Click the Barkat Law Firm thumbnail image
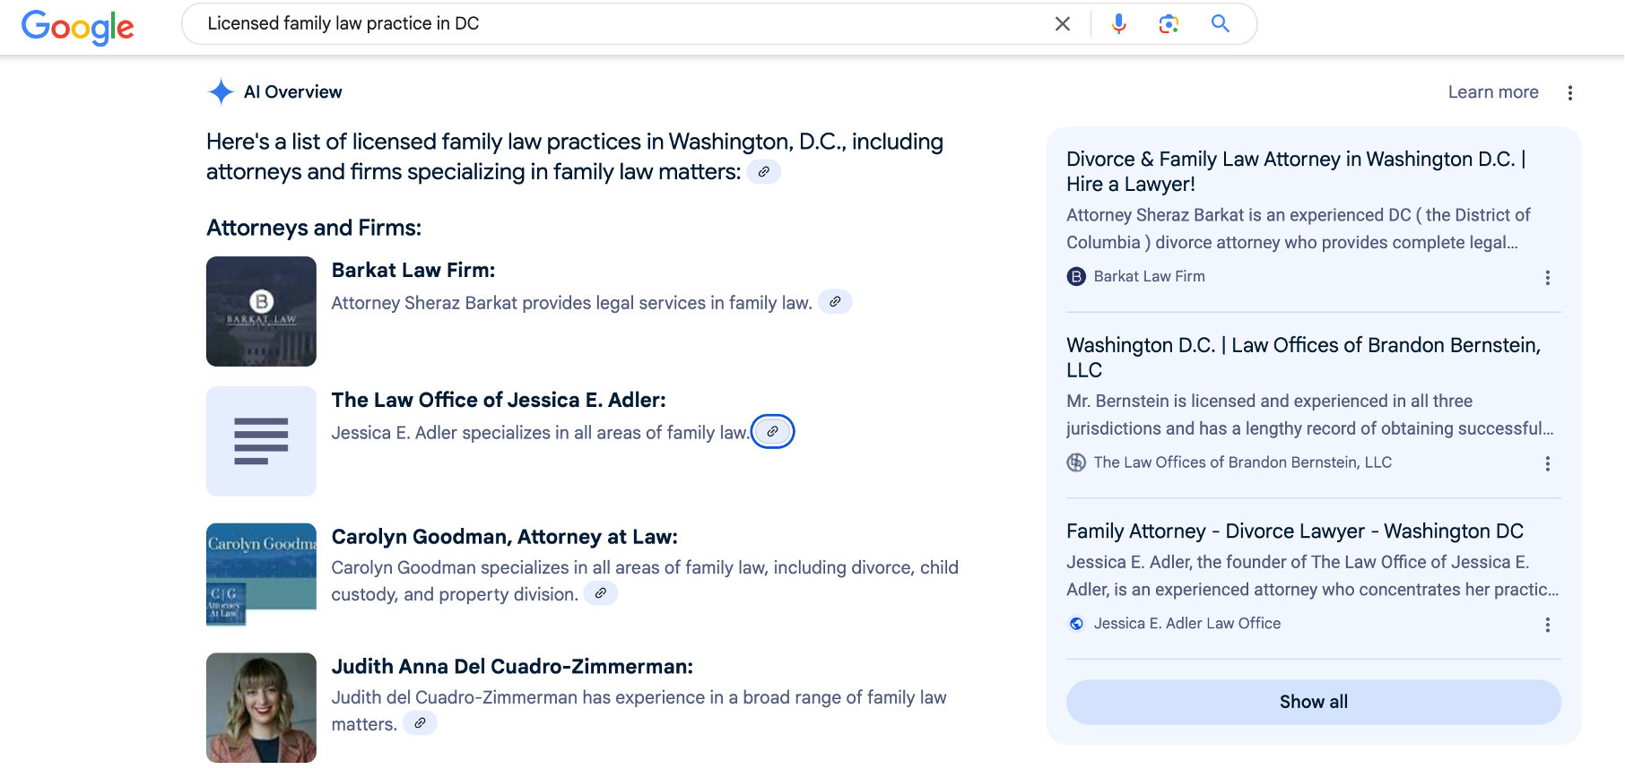1625x769 pixels. (261, 311)
